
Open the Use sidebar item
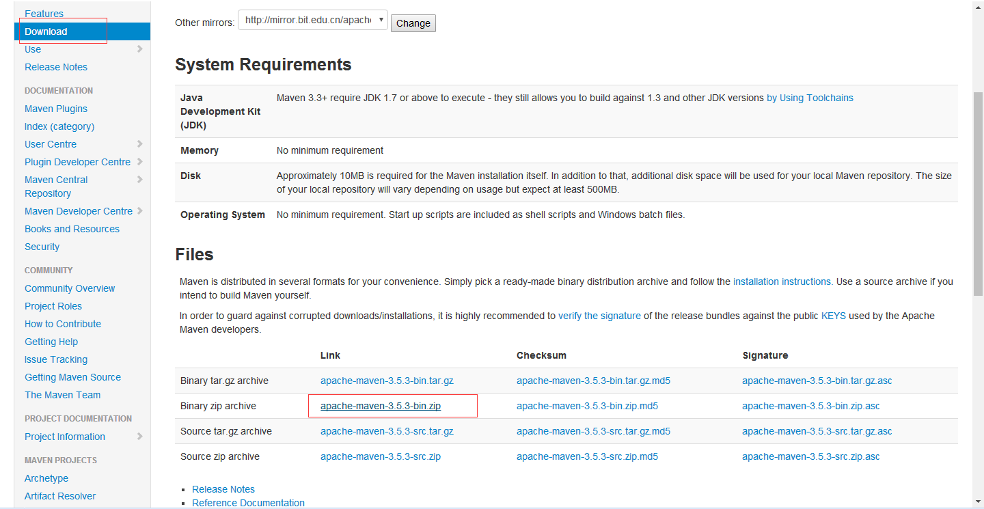33,49
